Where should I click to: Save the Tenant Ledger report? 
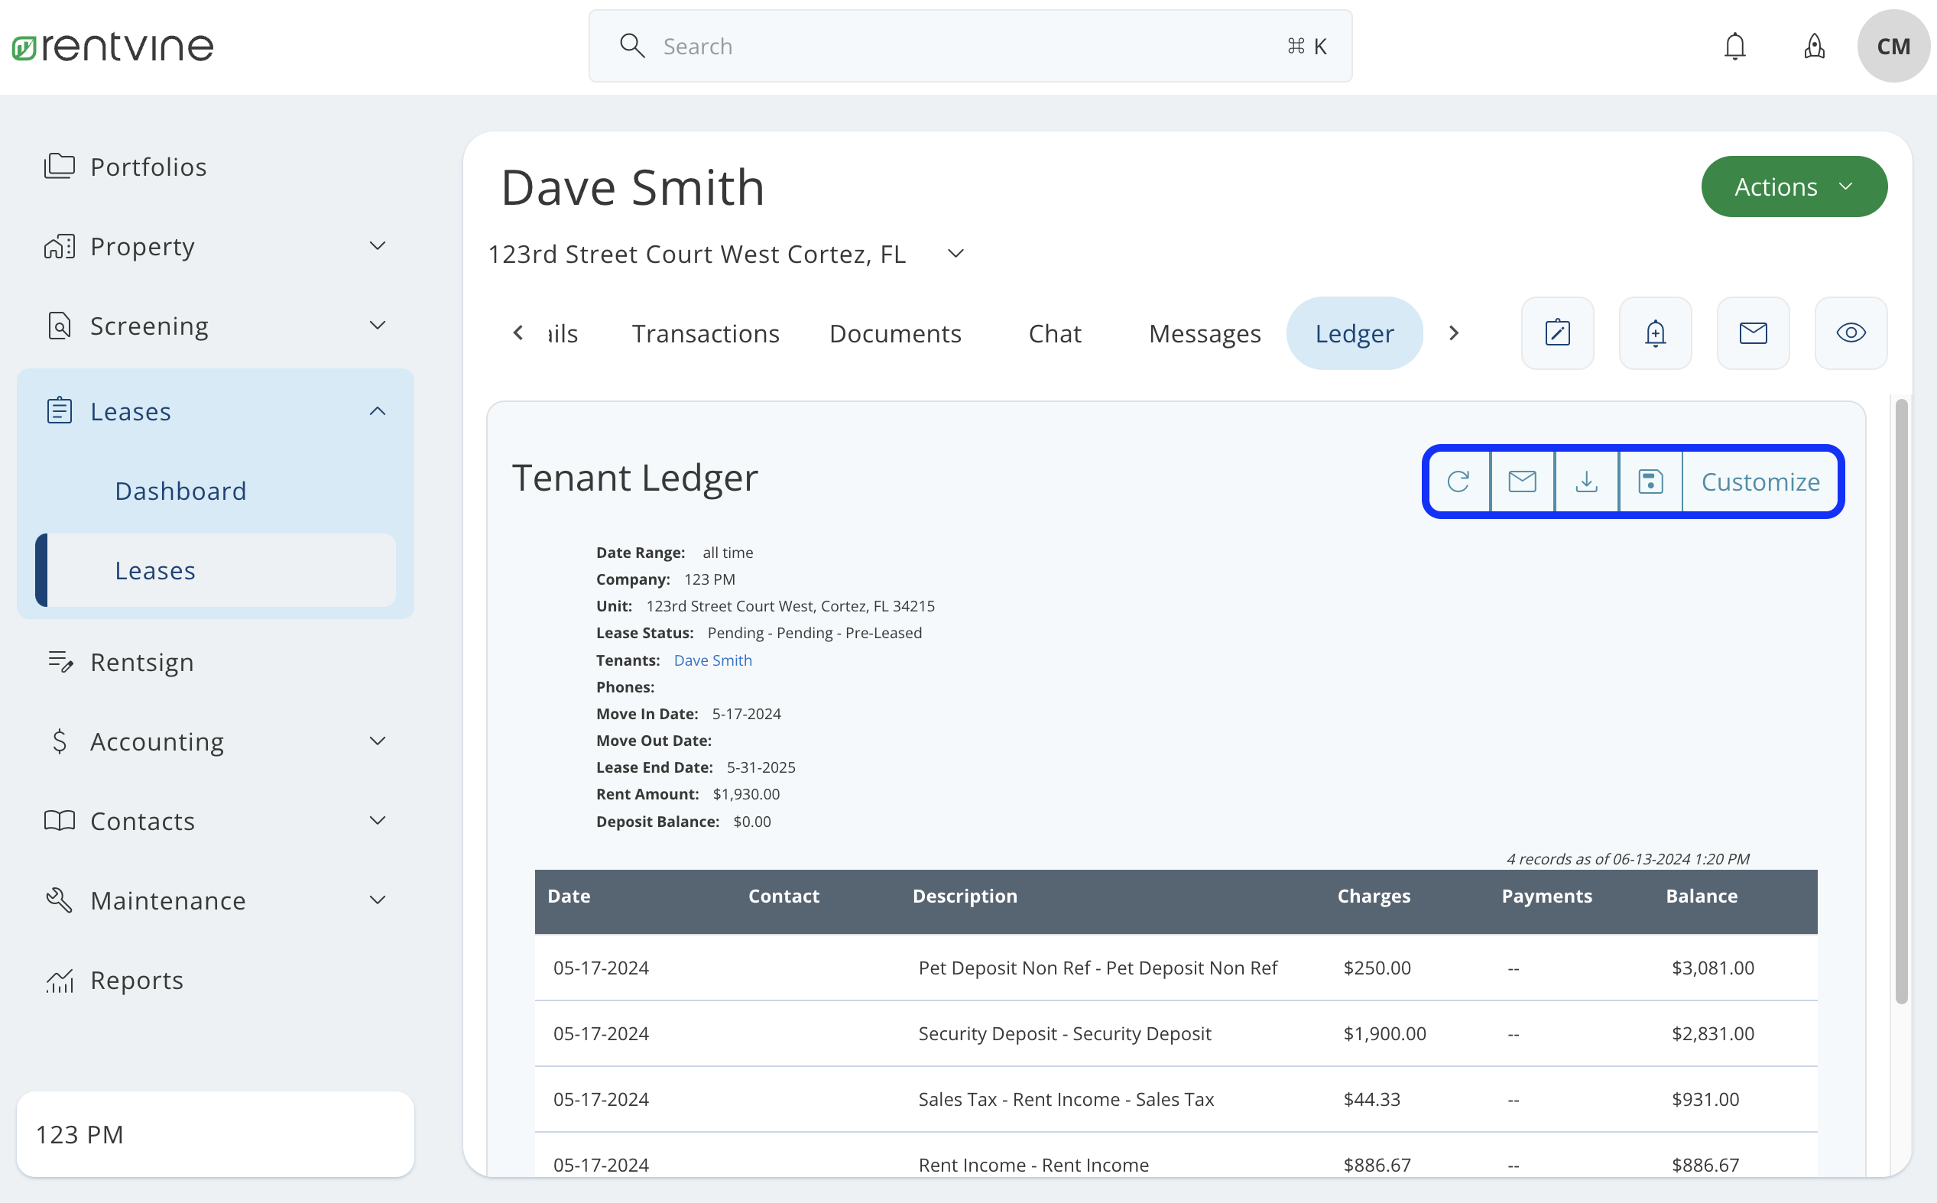1649,482
